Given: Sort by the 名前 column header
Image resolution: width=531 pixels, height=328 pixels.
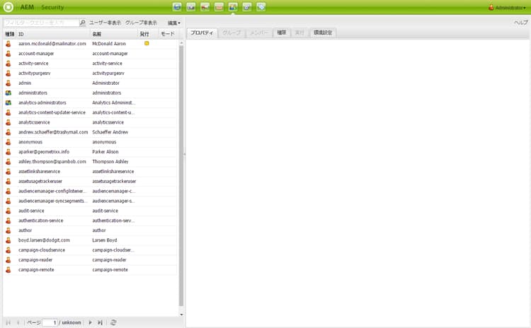Looking at the screenshot, I should click(x=114, y=34).
